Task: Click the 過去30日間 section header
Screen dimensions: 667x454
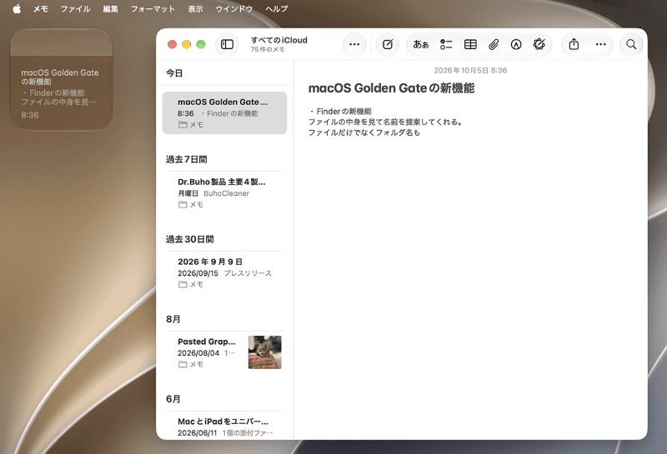Action: pos(190,239)
